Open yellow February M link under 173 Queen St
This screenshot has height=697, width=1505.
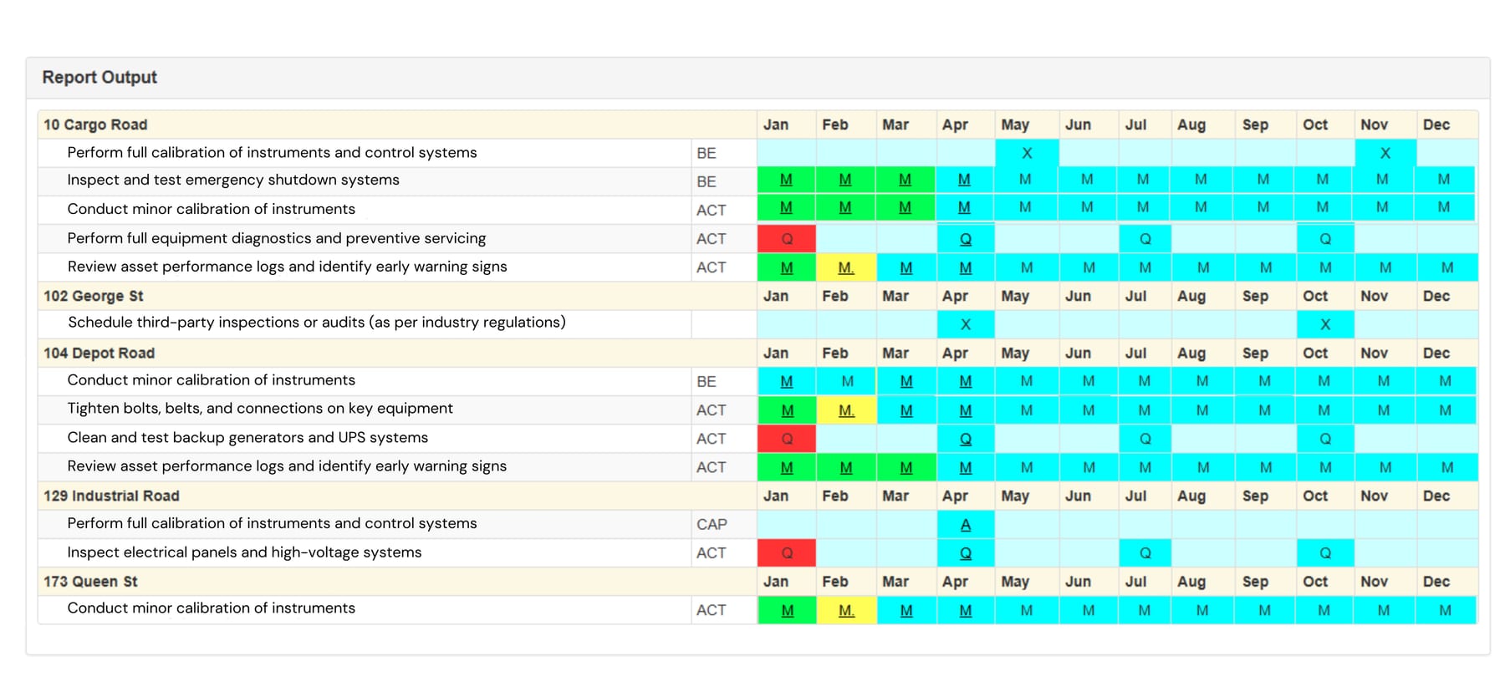846,611
